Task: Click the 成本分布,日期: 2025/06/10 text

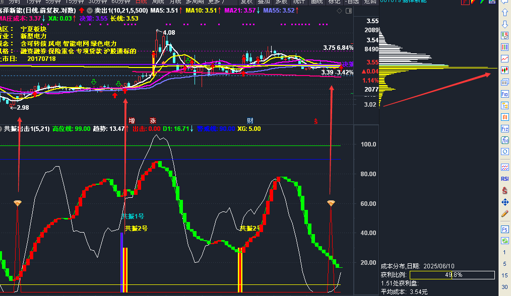Action: click(x=417, y=266)
